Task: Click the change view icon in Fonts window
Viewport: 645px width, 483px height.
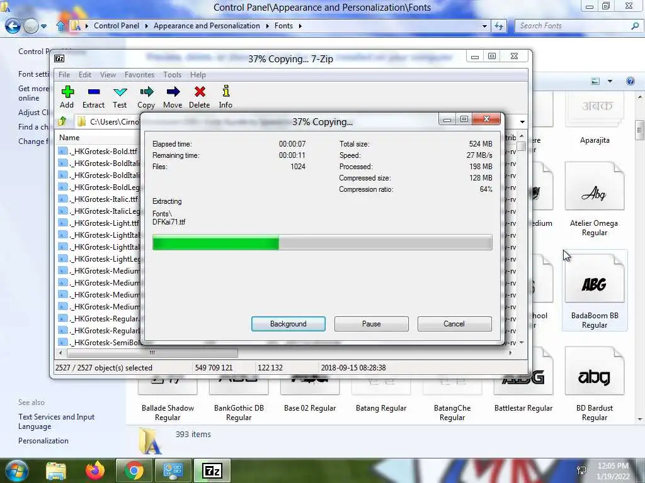Action: click(x=595, y=81)
